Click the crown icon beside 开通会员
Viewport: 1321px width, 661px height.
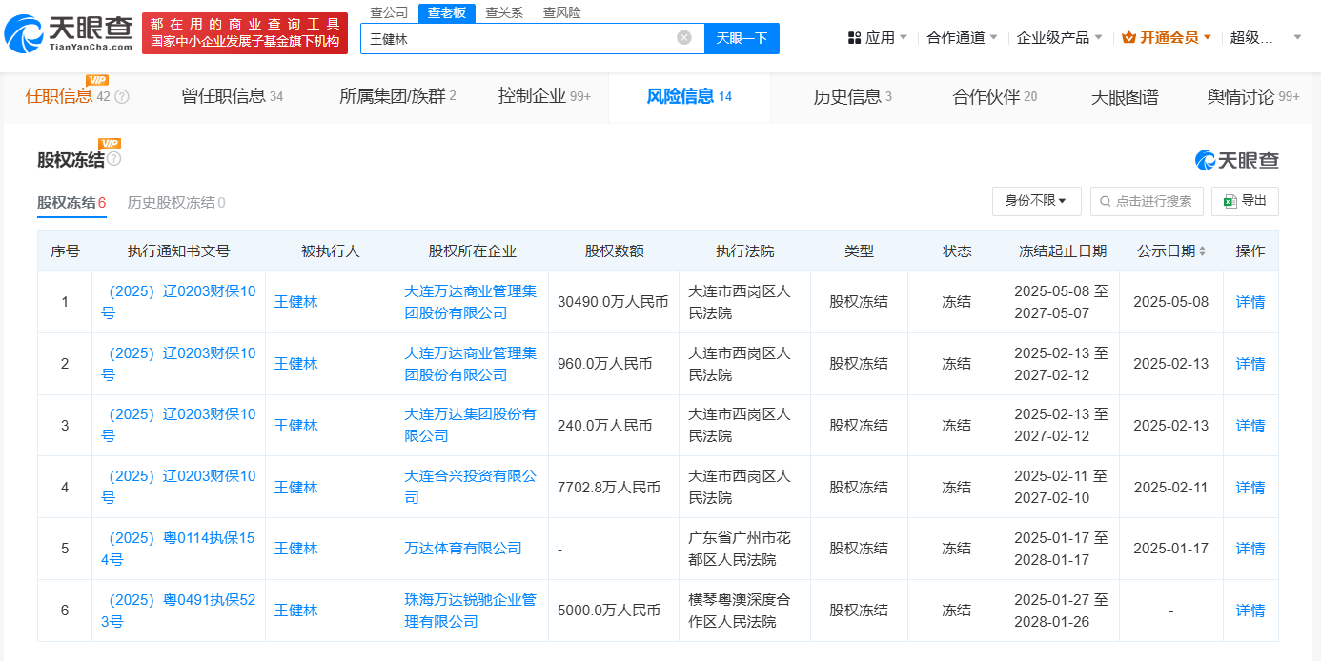point(1129,38)
